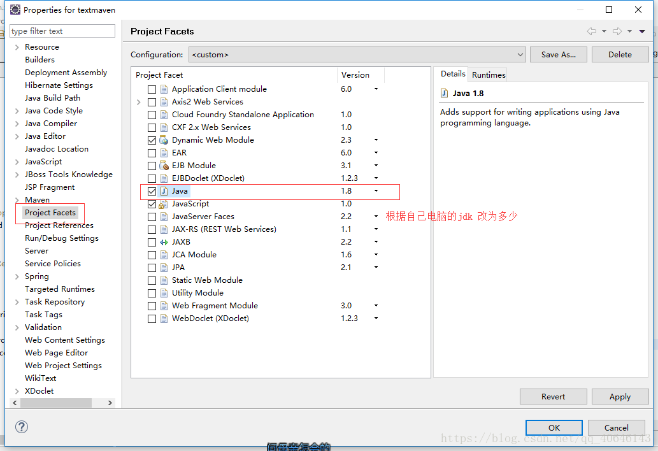The image size is (658, 451).
Task: Click the Save As... button
Action: pyautogui.click(x=558, y=55)
